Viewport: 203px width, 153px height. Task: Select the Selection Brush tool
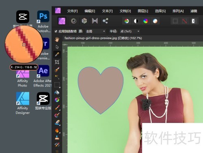click(57, 70)
